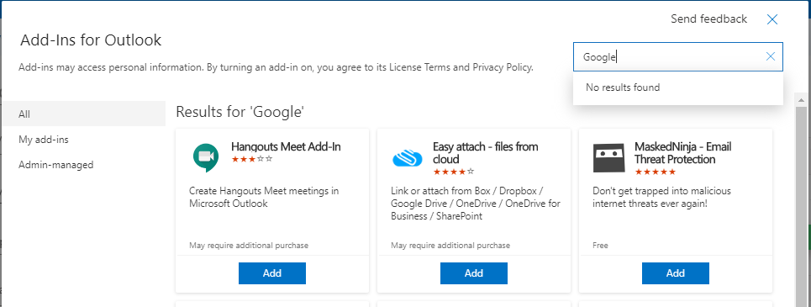Add the Easy attach add-in
Screen dimensions: 811x307
point(474,273)
